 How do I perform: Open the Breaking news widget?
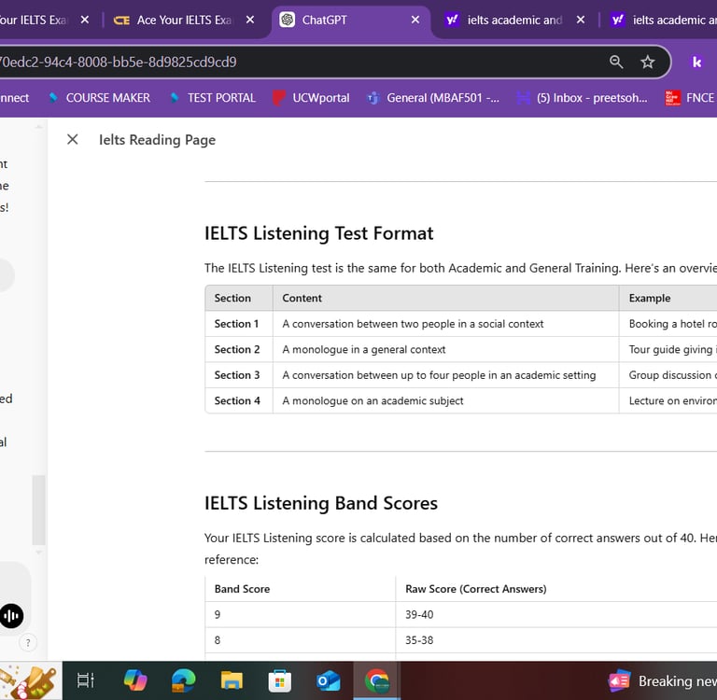click(x=662, y=681)
